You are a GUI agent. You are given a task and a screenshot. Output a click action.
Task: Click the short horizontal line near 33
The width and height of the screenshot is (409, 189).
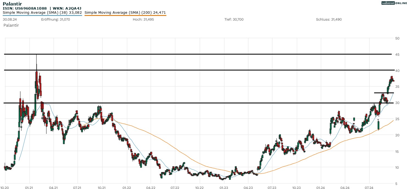384,93
